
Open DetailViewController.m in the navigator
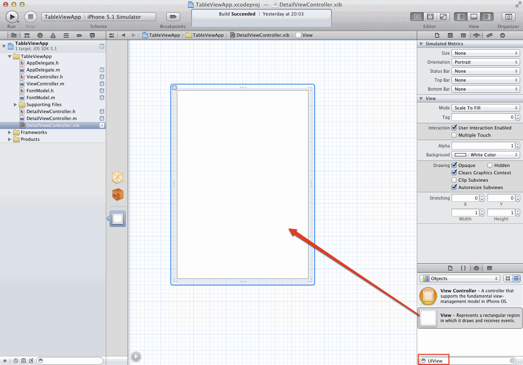click(x=51, y=118)
